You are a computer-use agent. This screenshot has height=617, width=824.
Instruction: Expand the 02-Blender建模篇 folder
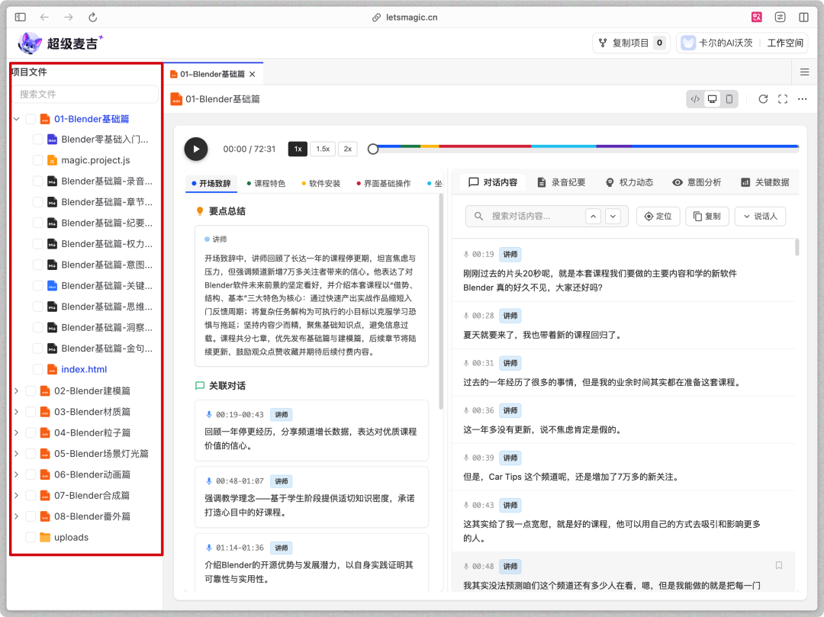[x=16, y=390]
